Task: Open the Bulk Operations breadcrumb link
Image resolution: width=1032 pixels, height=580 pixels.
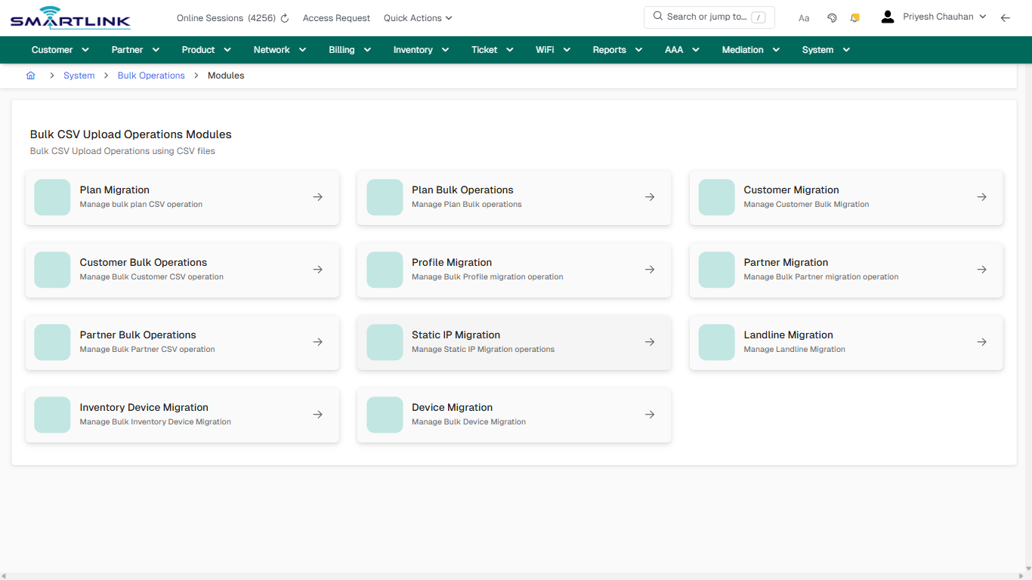Action: tap(151, 75)
